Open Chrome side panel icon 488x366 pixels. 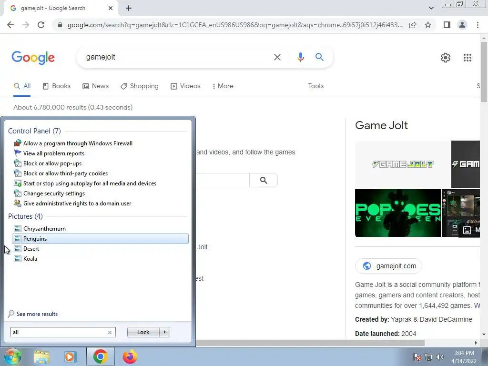pyautogui.click(x=447, y=25)
